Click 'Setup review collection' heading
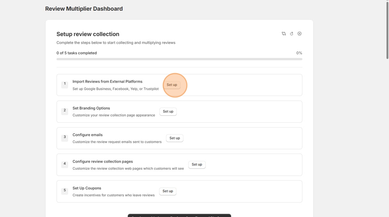Viewport: 389px width, 217px height. coord(88,34)
